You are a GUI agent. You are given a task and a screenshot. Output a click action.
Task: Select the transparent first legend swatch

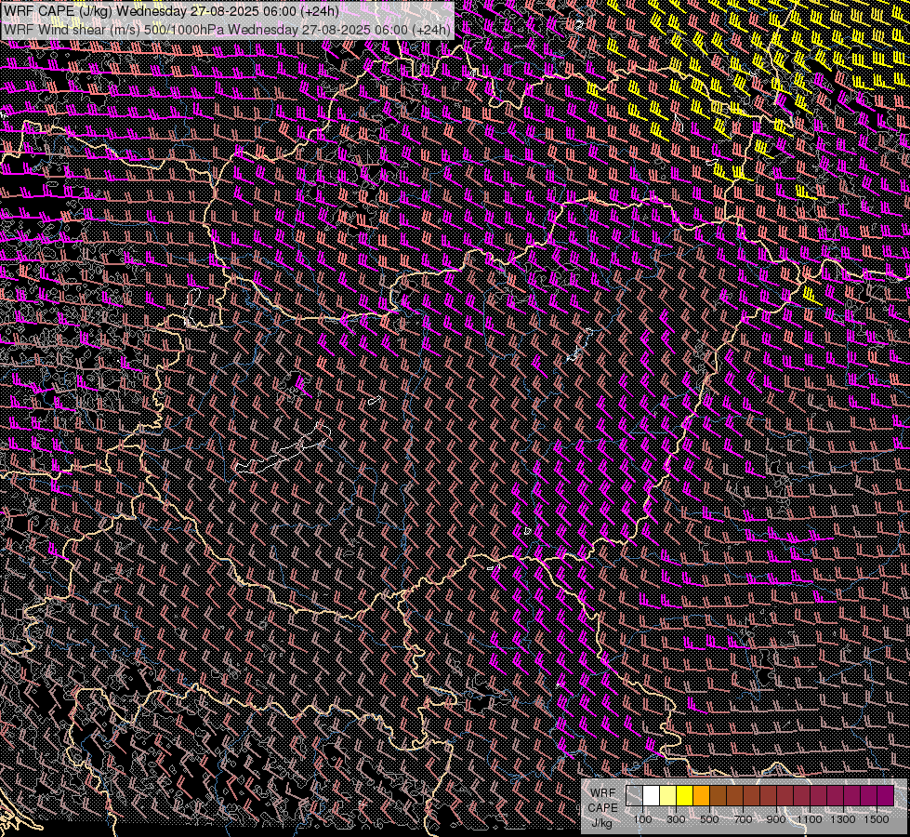[634, 795]
